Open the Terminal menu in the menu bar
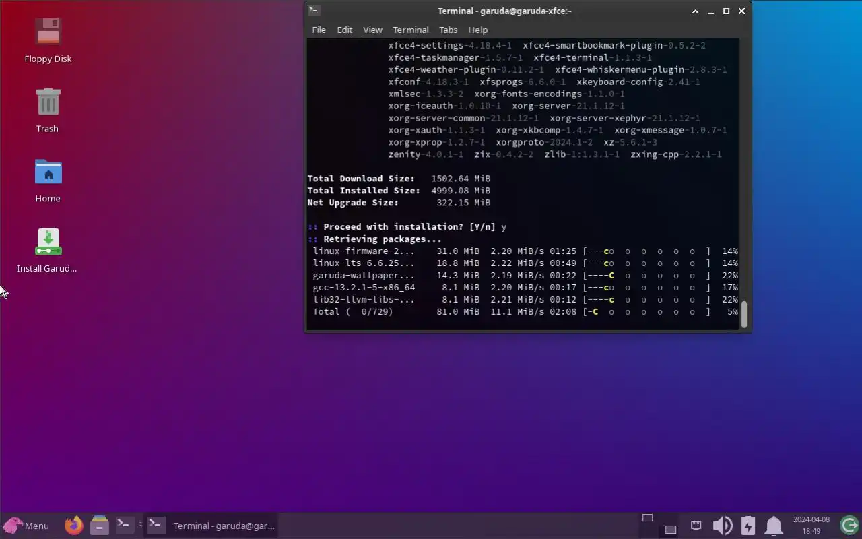Screen dimensions: 862x539 [411, 30]
